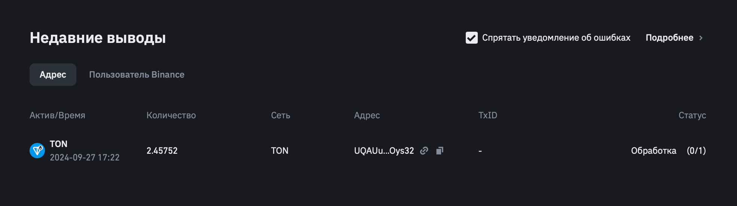Screen dimensions: 737x206
Task: Click the Статус column header
Action: pyautogui.click(x=692, y=115)
